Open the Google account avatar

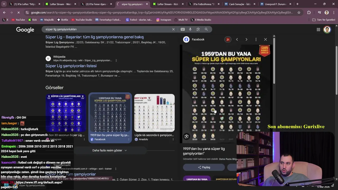point(327,30)
